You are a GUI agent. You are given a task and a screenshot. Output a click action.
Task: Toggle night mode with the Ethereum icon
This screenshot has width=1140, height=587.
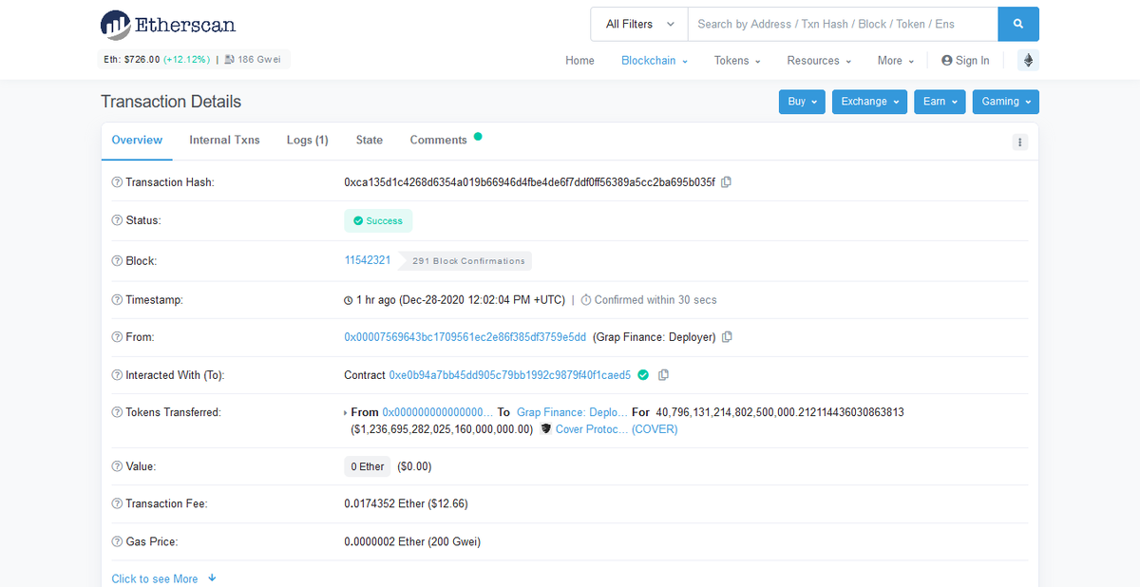tap(1028, 59)
